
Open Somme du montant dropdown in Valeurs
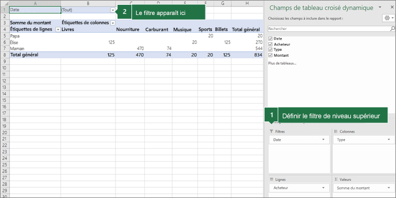click(x=388, y=188)
